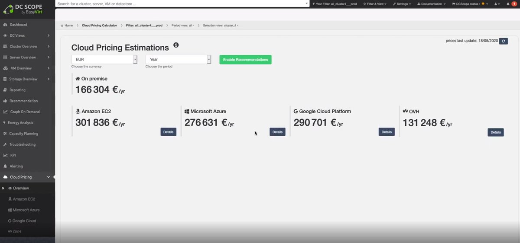The height and width of the screenshot is (243, 520).
Task: Click the Recommendation thumbs-up icon
Action: (x=5, y=101)
